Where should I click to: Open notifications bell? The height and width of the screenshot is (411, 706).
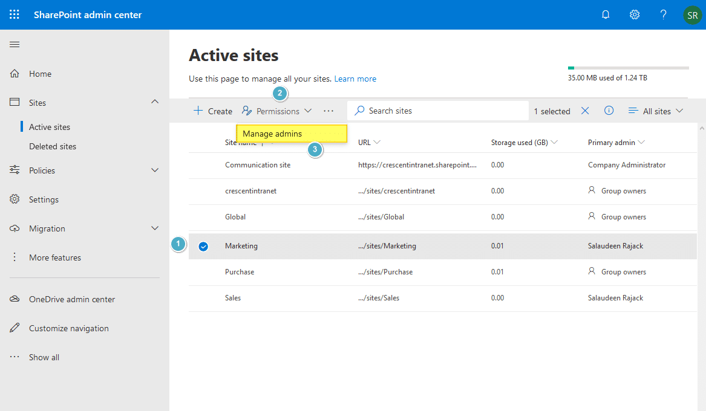[606, 14]
